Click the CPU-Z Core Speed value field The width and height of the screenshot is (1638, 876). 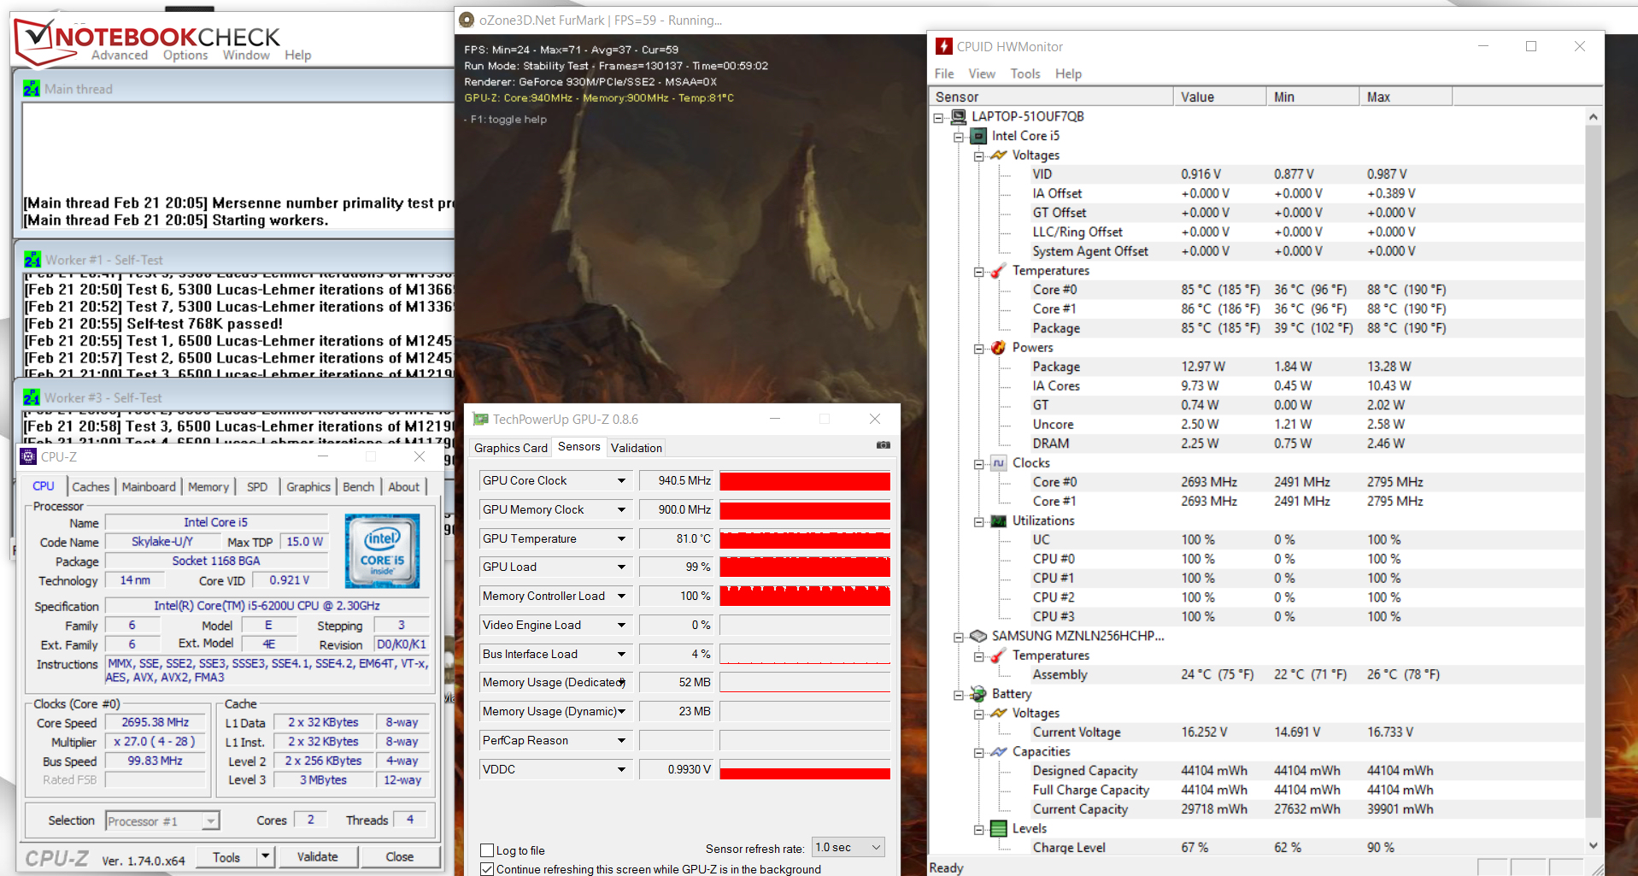(156, 722)
